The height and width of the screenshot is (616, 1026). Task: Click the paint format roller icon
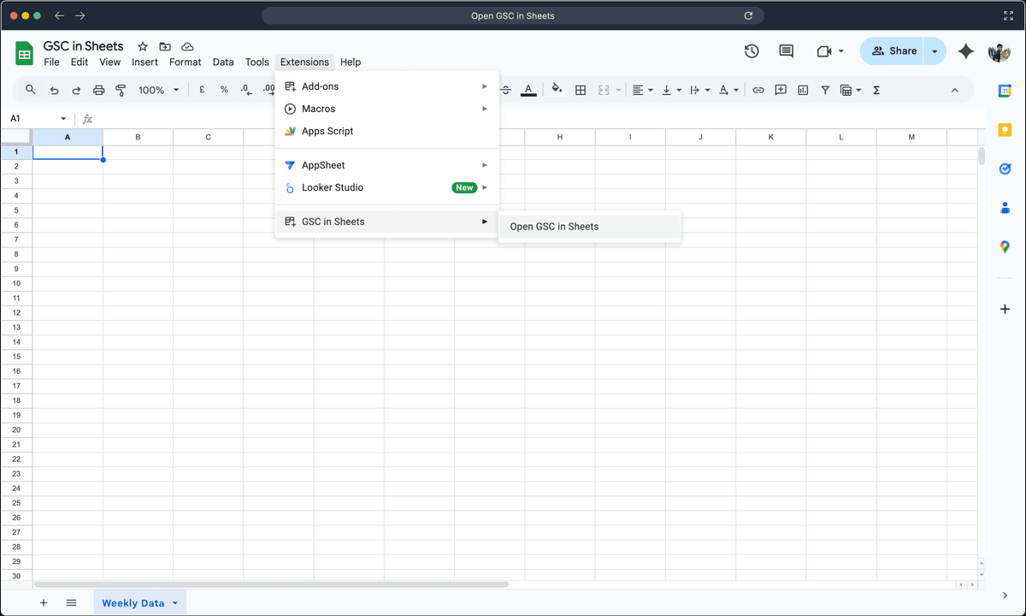click(121, 90)
